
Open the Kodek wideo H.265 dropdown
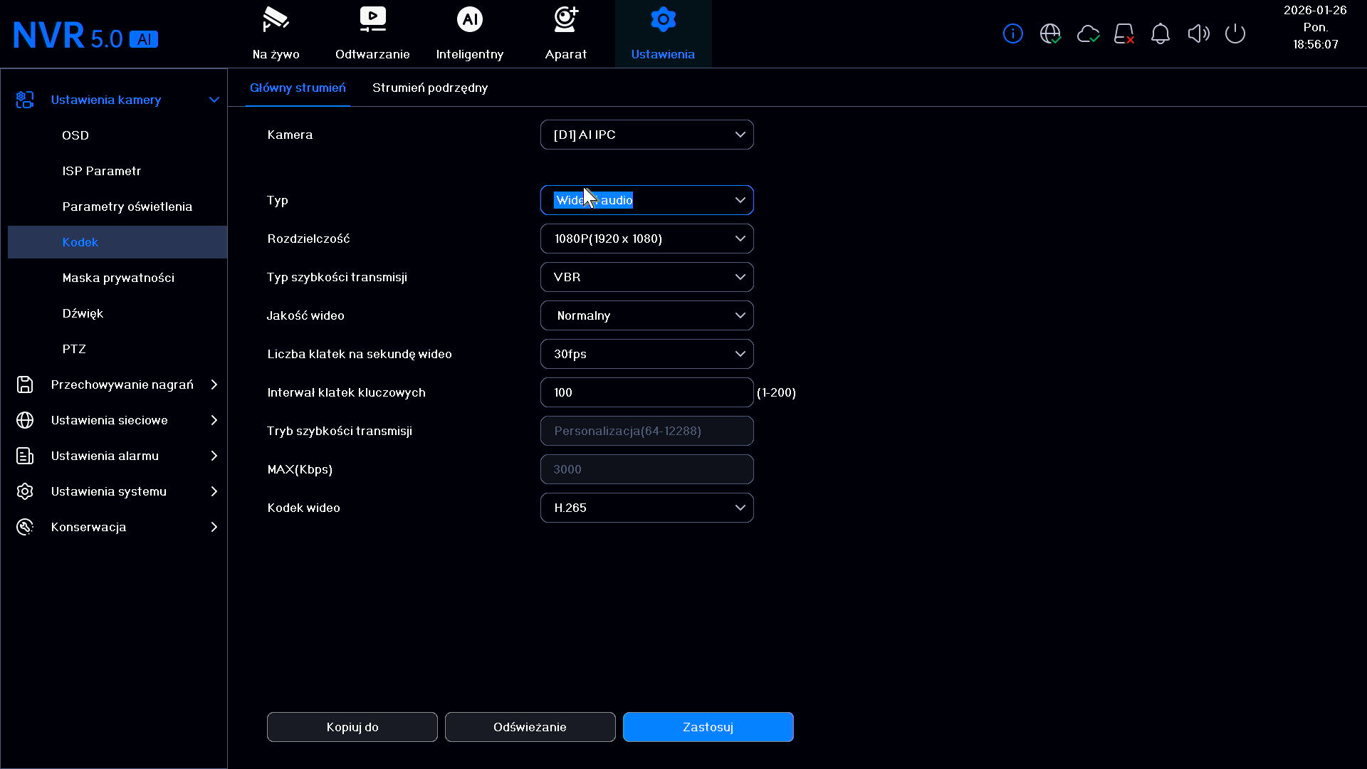[646, 508]
